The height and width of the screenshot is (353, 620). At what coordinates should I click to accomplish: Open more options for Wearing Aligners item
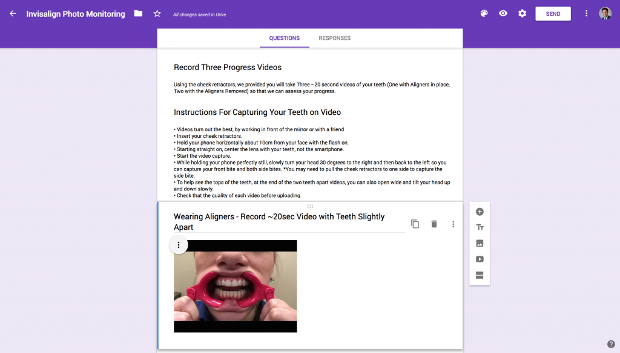pos(453,224)
